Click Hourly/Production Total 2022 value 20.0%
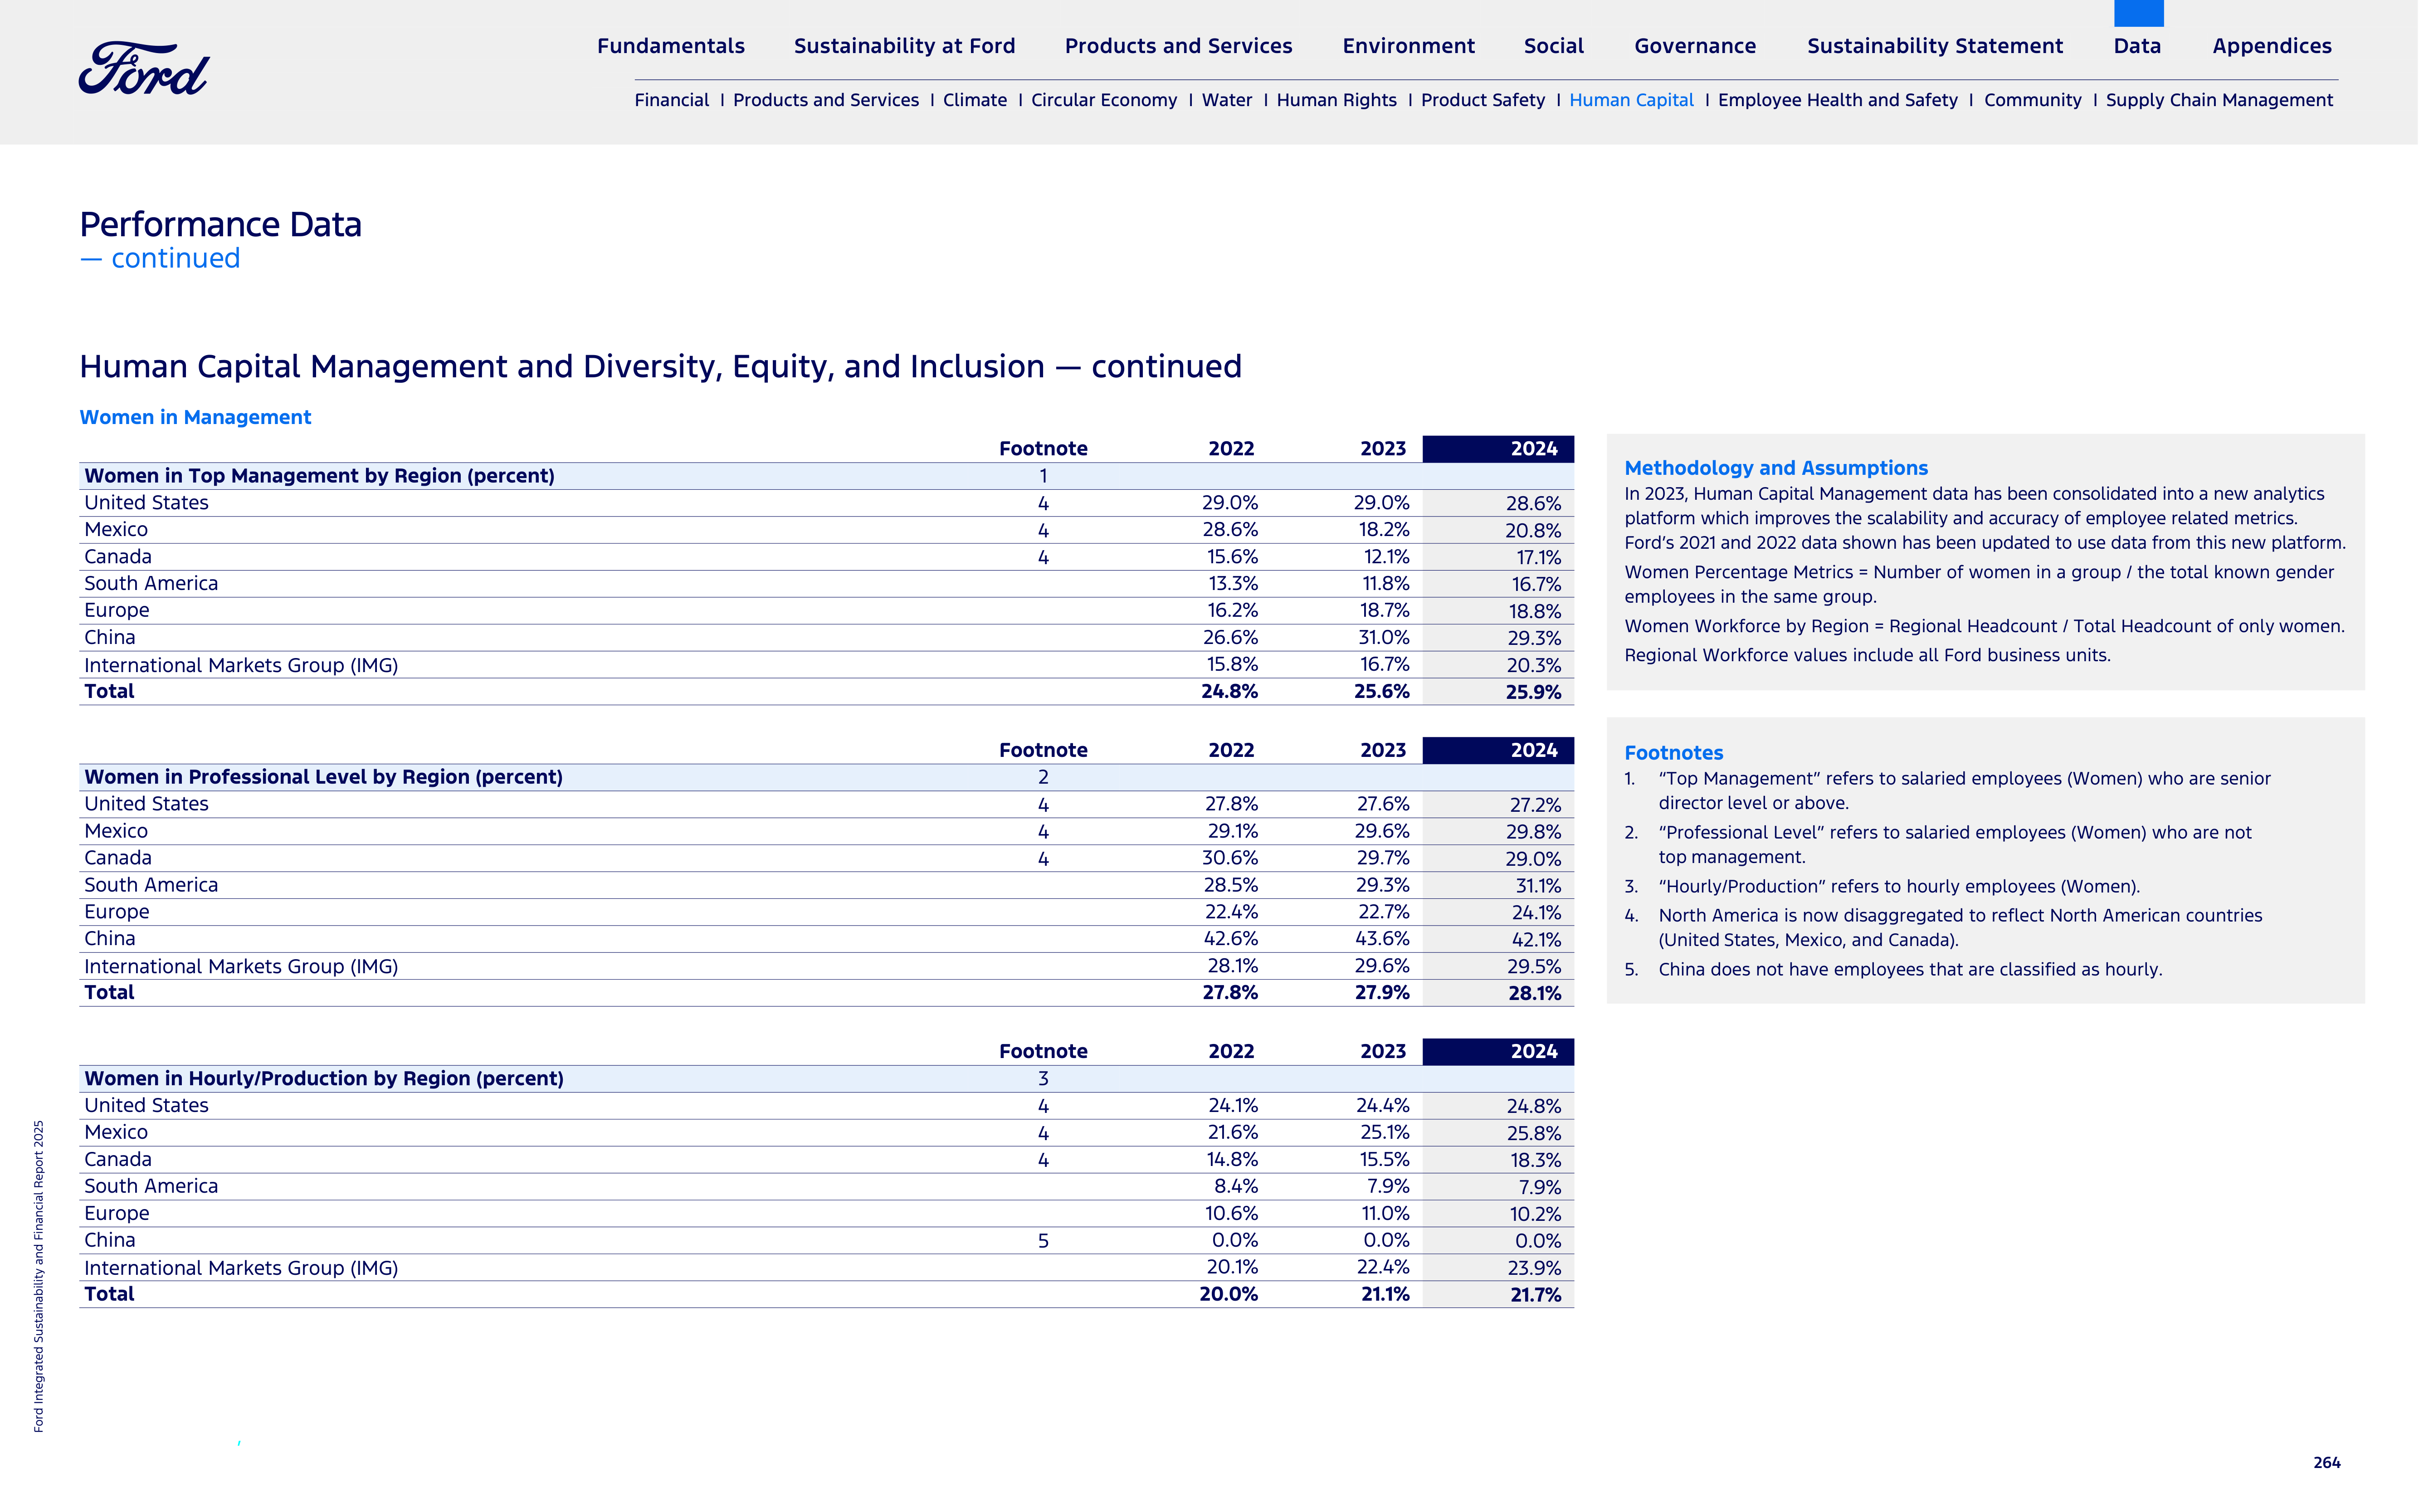The height and width of the screenshot is (1512, 2419). pos(1229,1294)
